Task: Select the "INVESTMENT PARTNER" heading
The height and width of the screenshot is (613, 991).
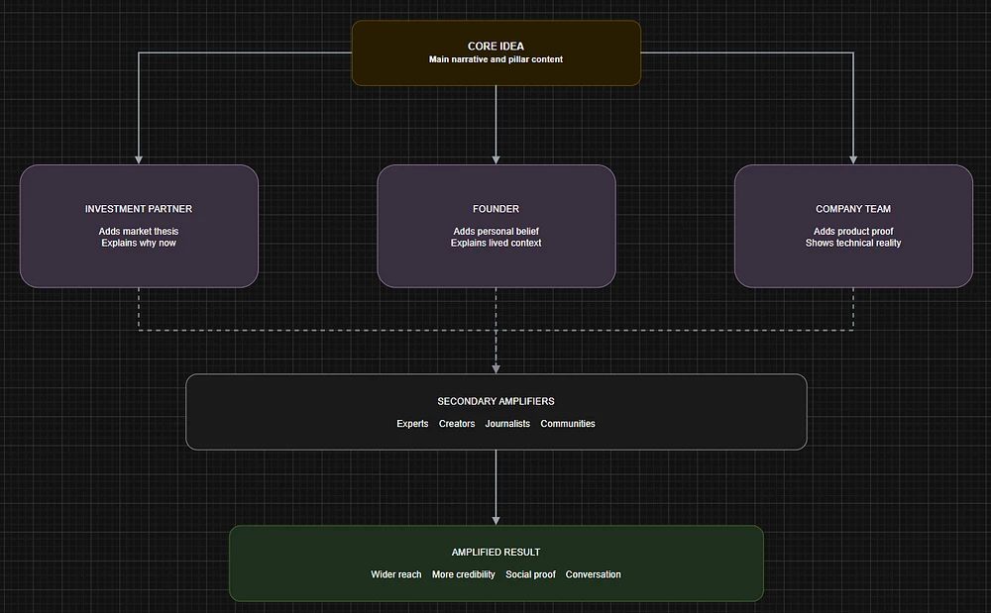Action: click(139, 209)
